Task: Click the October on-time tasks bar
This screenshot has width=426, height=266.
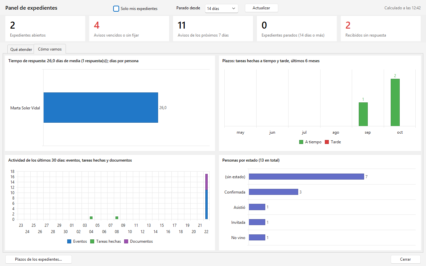Action: pyautogui.click(x=395, y=102)
